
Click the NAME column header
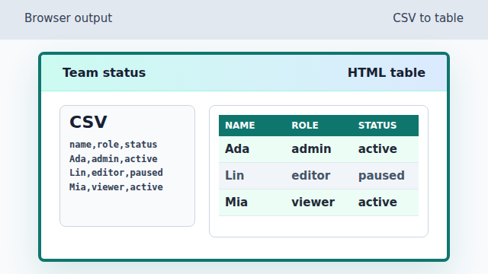tap(252, 126)
